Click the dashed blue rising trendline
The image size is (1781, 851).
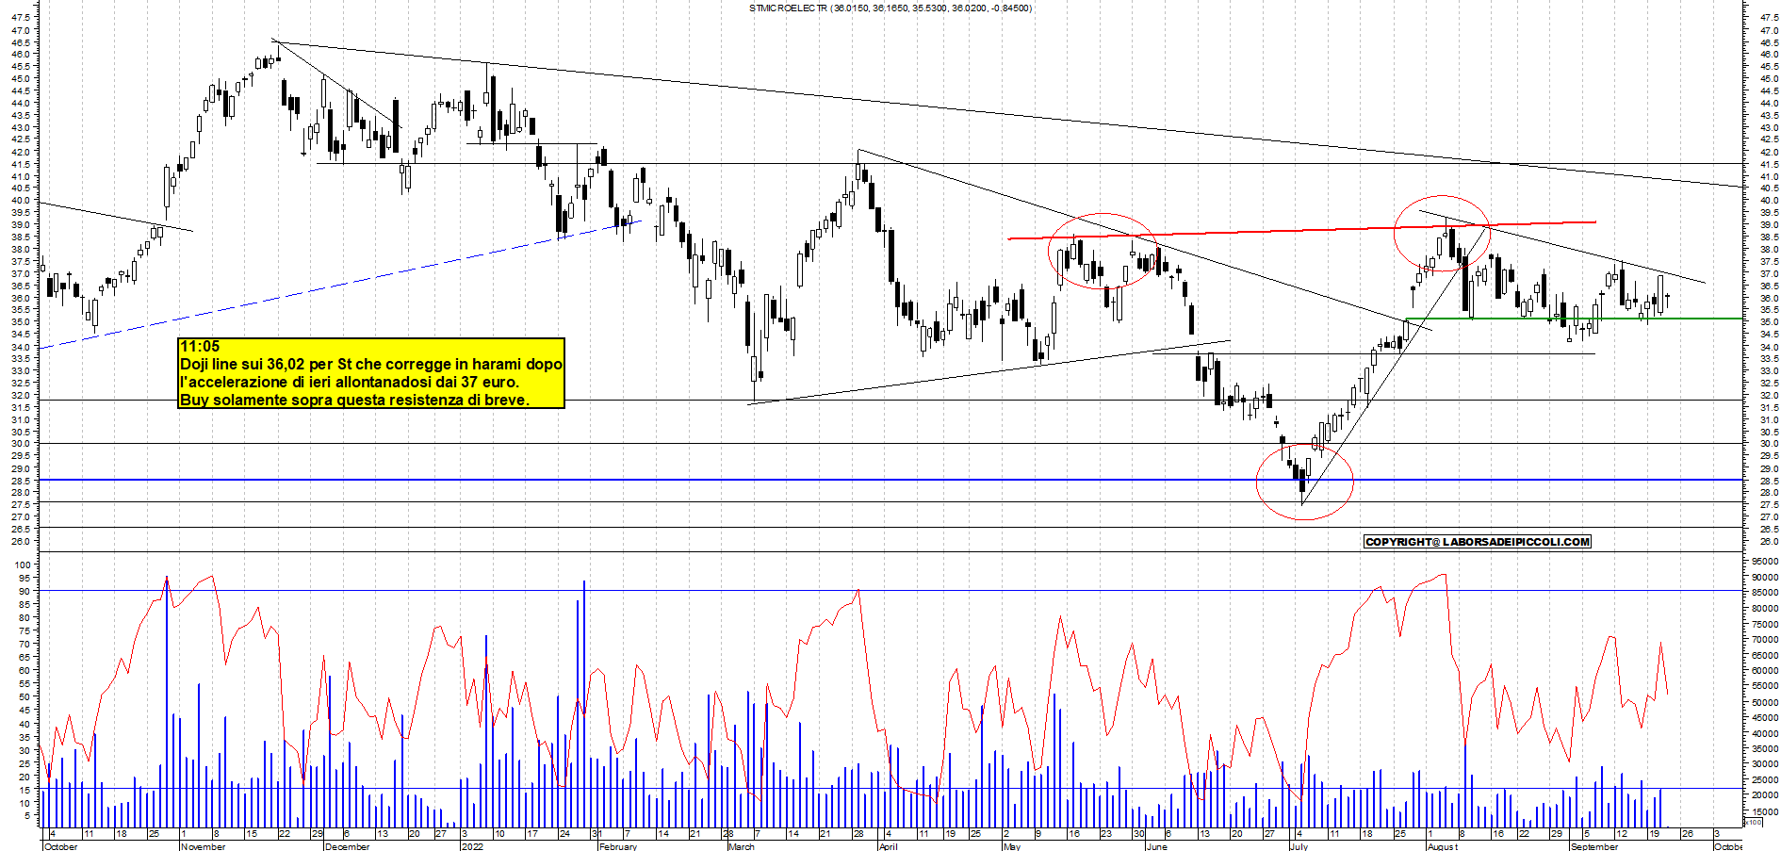click(x=339, y=286)
